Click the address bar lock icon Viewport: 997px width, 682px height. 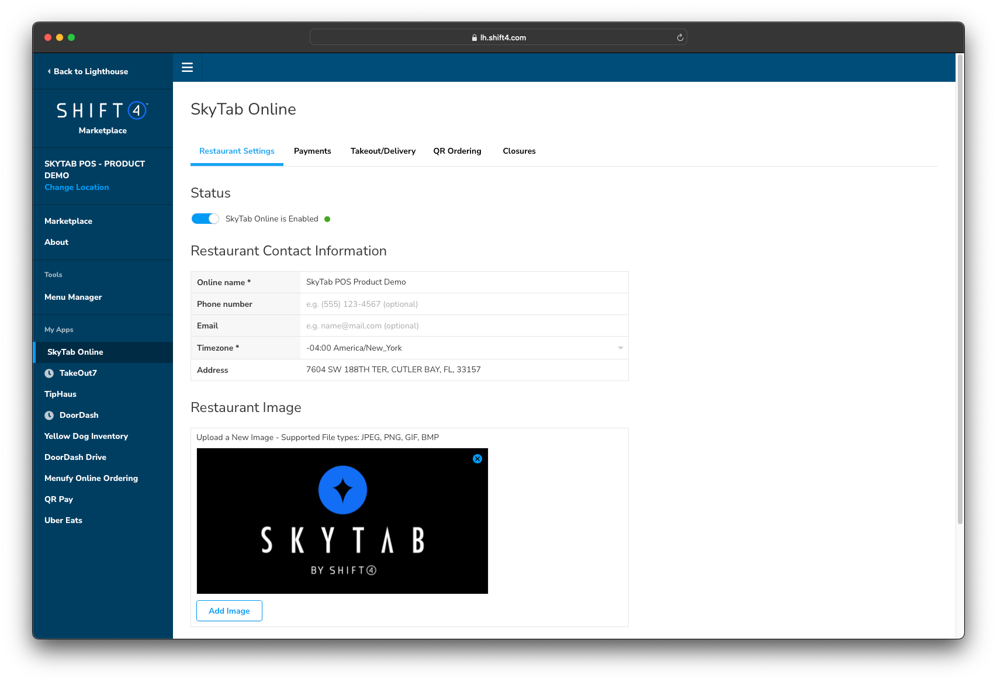(474, 37)
